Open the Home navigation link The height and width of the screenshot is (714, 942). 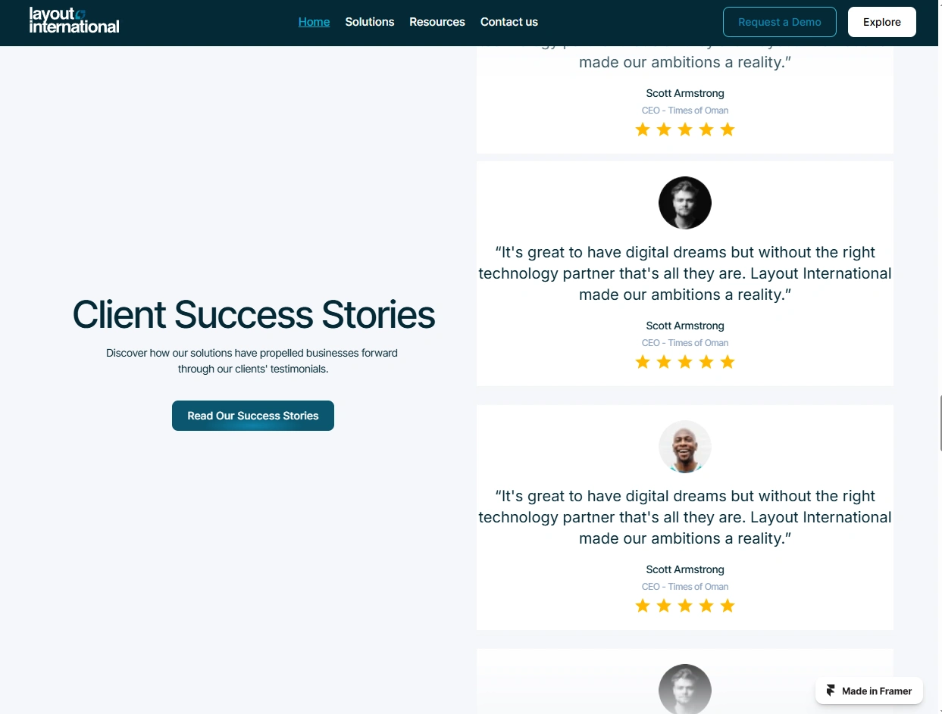tap(314, 22)
